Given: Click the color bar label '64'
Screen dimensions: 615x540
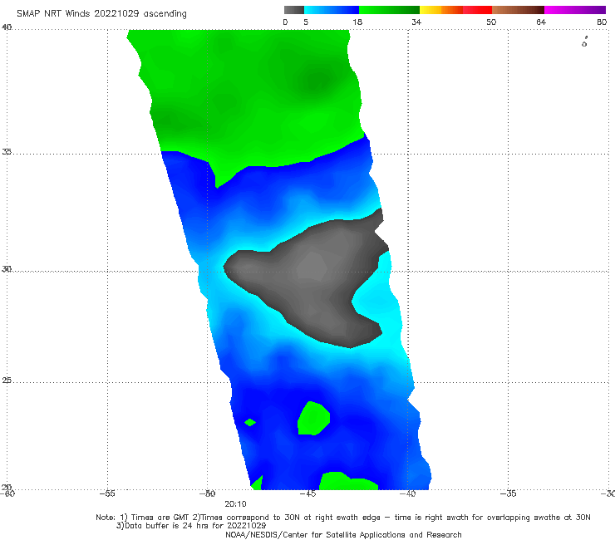Looking at the screenshot, I should (541, 22).
